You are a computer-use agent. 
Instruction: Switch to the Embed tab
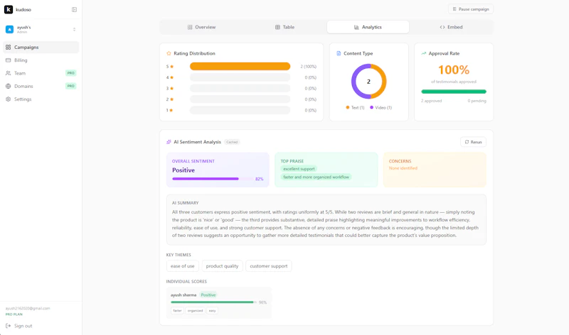451,27
